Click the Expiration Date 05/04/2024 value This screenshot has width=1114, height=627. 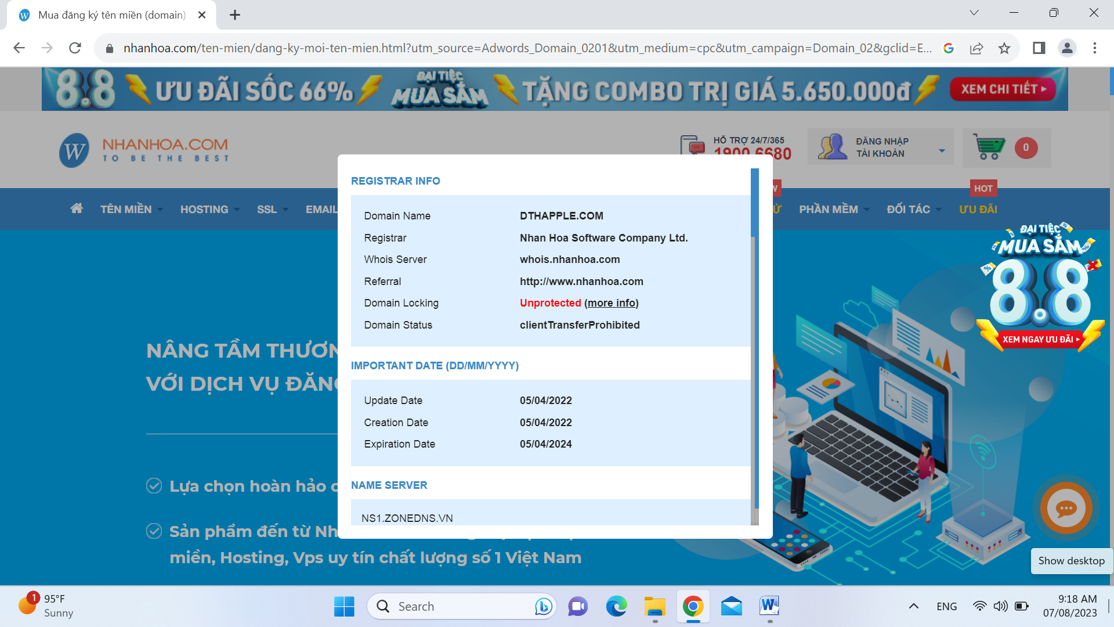[x=545, y=444]
